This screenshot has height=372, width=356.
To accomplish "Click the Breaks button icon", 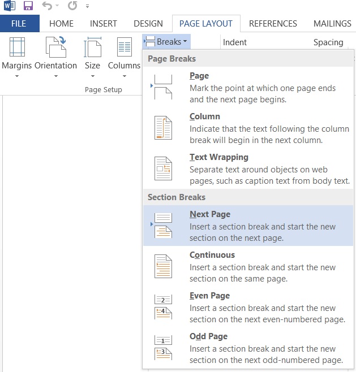I will click(149, 41).
